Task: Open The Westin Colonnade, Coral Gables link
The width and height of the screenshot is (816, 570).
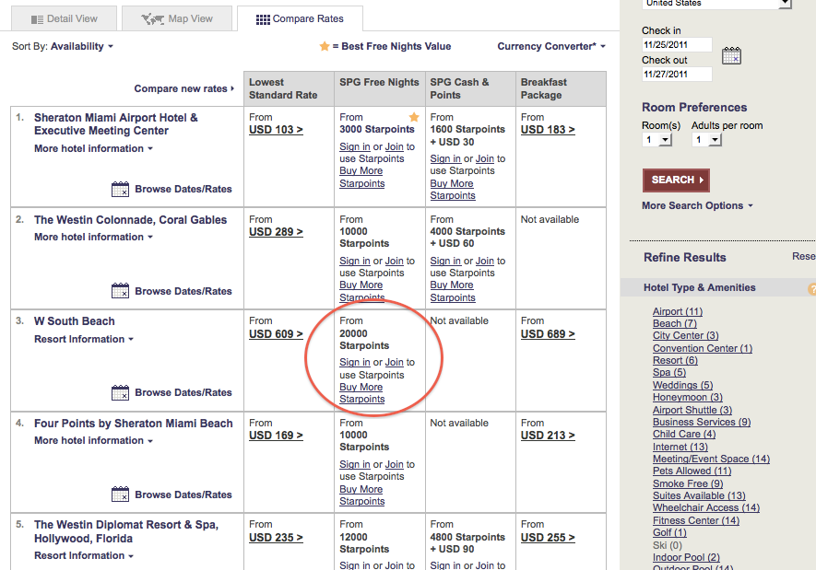Action: 131,220
